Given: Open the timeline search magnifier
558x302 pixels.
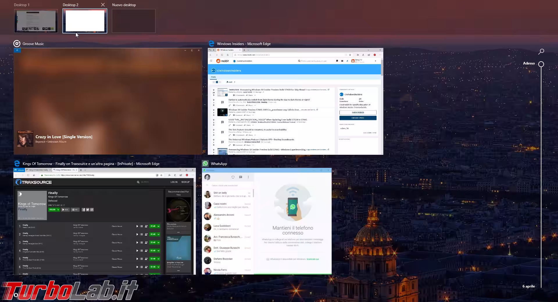Looking at the screenshot, I should point(541,52).
